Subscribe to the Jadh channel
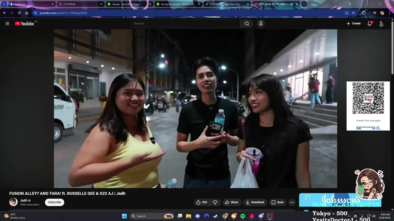The height and width of the screenshot is (221, 394). point(54,202)
